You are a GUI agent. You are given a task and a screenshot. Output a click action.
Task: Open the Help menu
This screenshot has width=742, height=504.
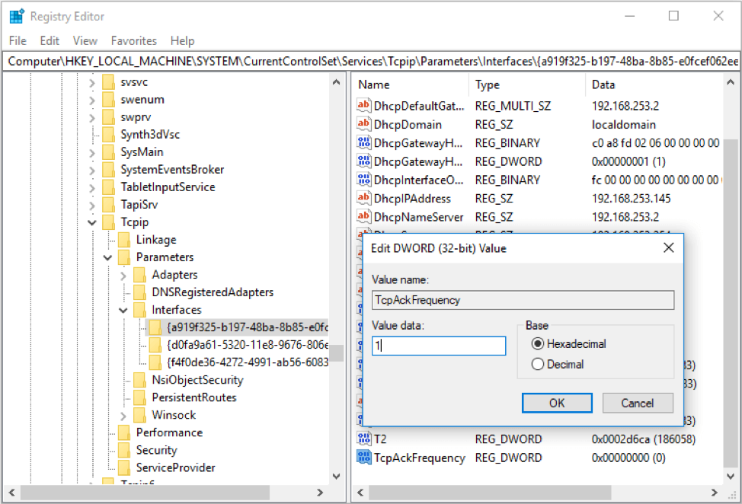click(x=182, y=41)
